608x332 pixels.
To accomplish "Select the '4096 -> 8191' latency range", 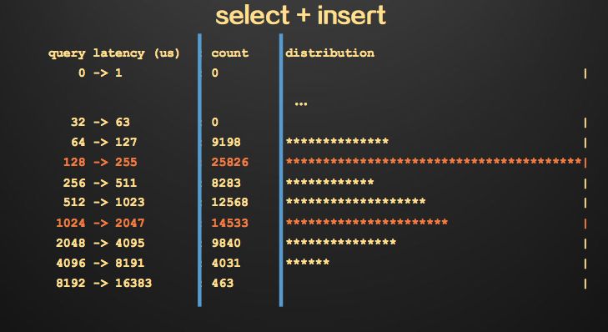I will coord(100,263).
